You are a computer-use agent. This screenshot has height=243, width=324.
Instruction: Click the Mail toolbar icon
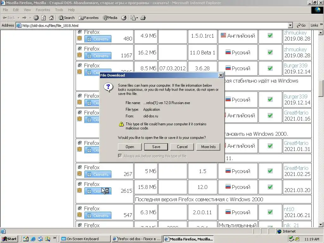point(133,18)
